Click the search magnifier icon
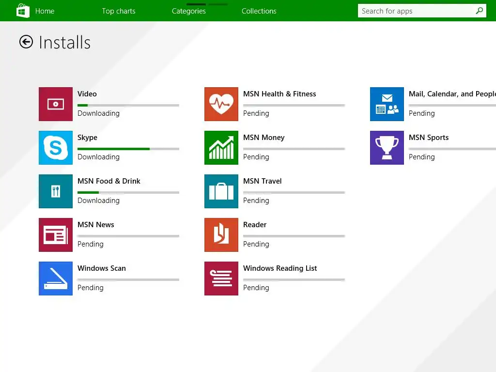This screenshot has width=496, height=372. click(x=479, y=11)
